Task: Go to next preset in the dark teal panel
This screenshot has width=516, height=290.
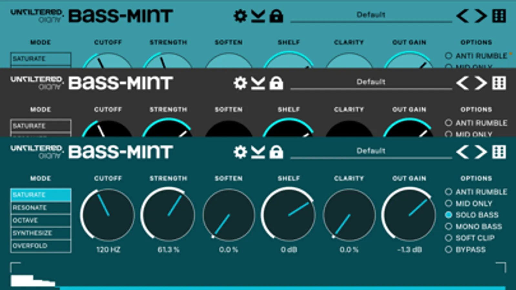Action: pyautogui.click(x=481, y=152)
